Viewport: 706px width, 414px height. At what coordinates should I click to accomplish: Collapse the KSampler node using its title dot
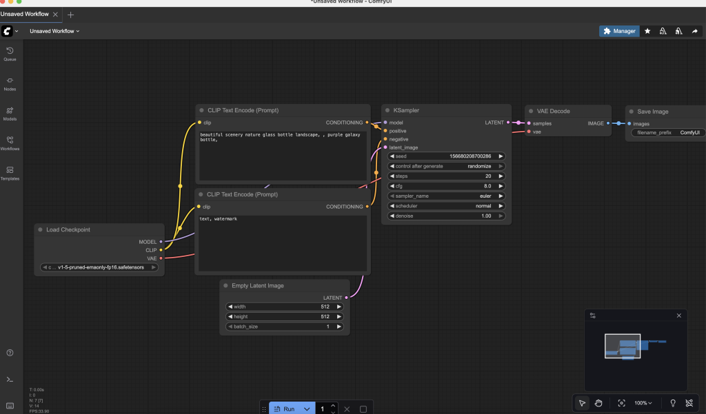(x=387, y=110)
